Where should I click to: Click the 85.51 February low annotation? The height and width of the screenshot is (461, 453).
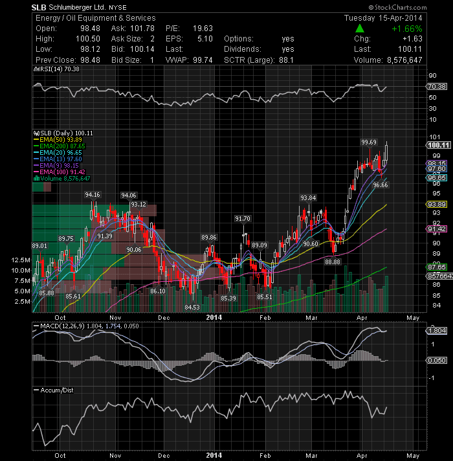pos(265,297)
